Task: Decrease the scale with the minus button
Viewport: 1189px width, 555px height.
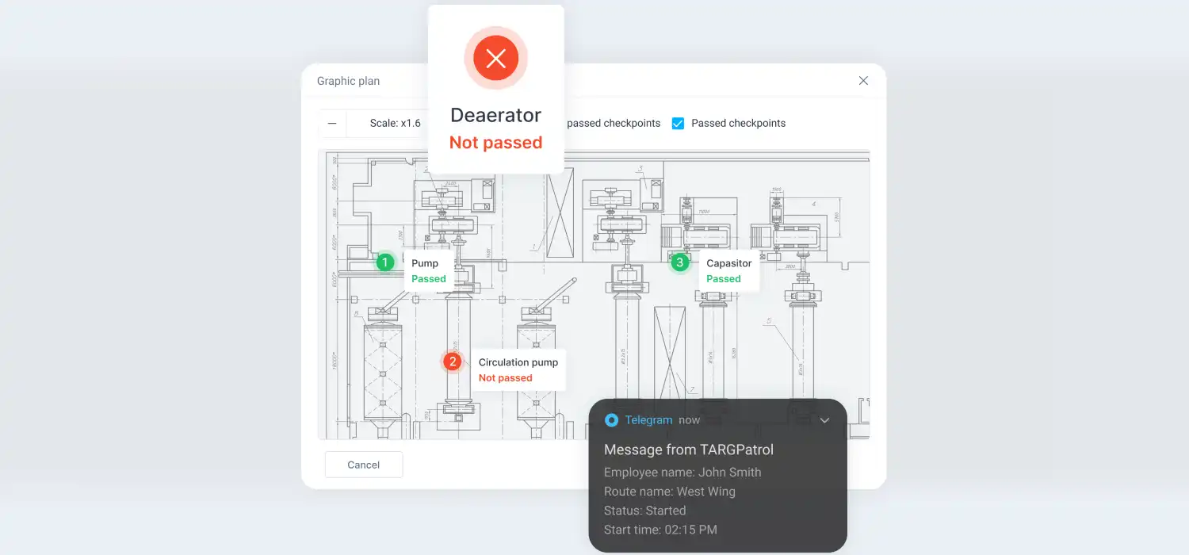Action: click(x=332, y=123)
